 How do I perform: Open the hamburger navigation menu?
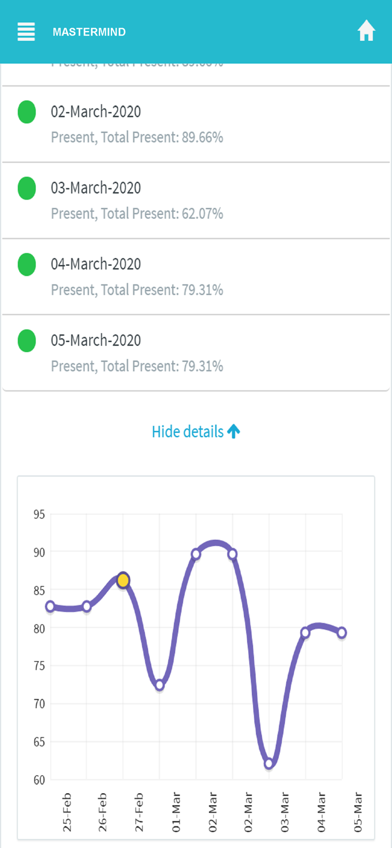point(26,32)
